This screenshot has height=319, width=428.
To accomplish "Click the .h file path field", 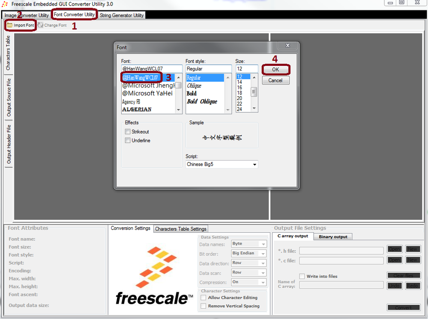I will (x=341, y=251).
